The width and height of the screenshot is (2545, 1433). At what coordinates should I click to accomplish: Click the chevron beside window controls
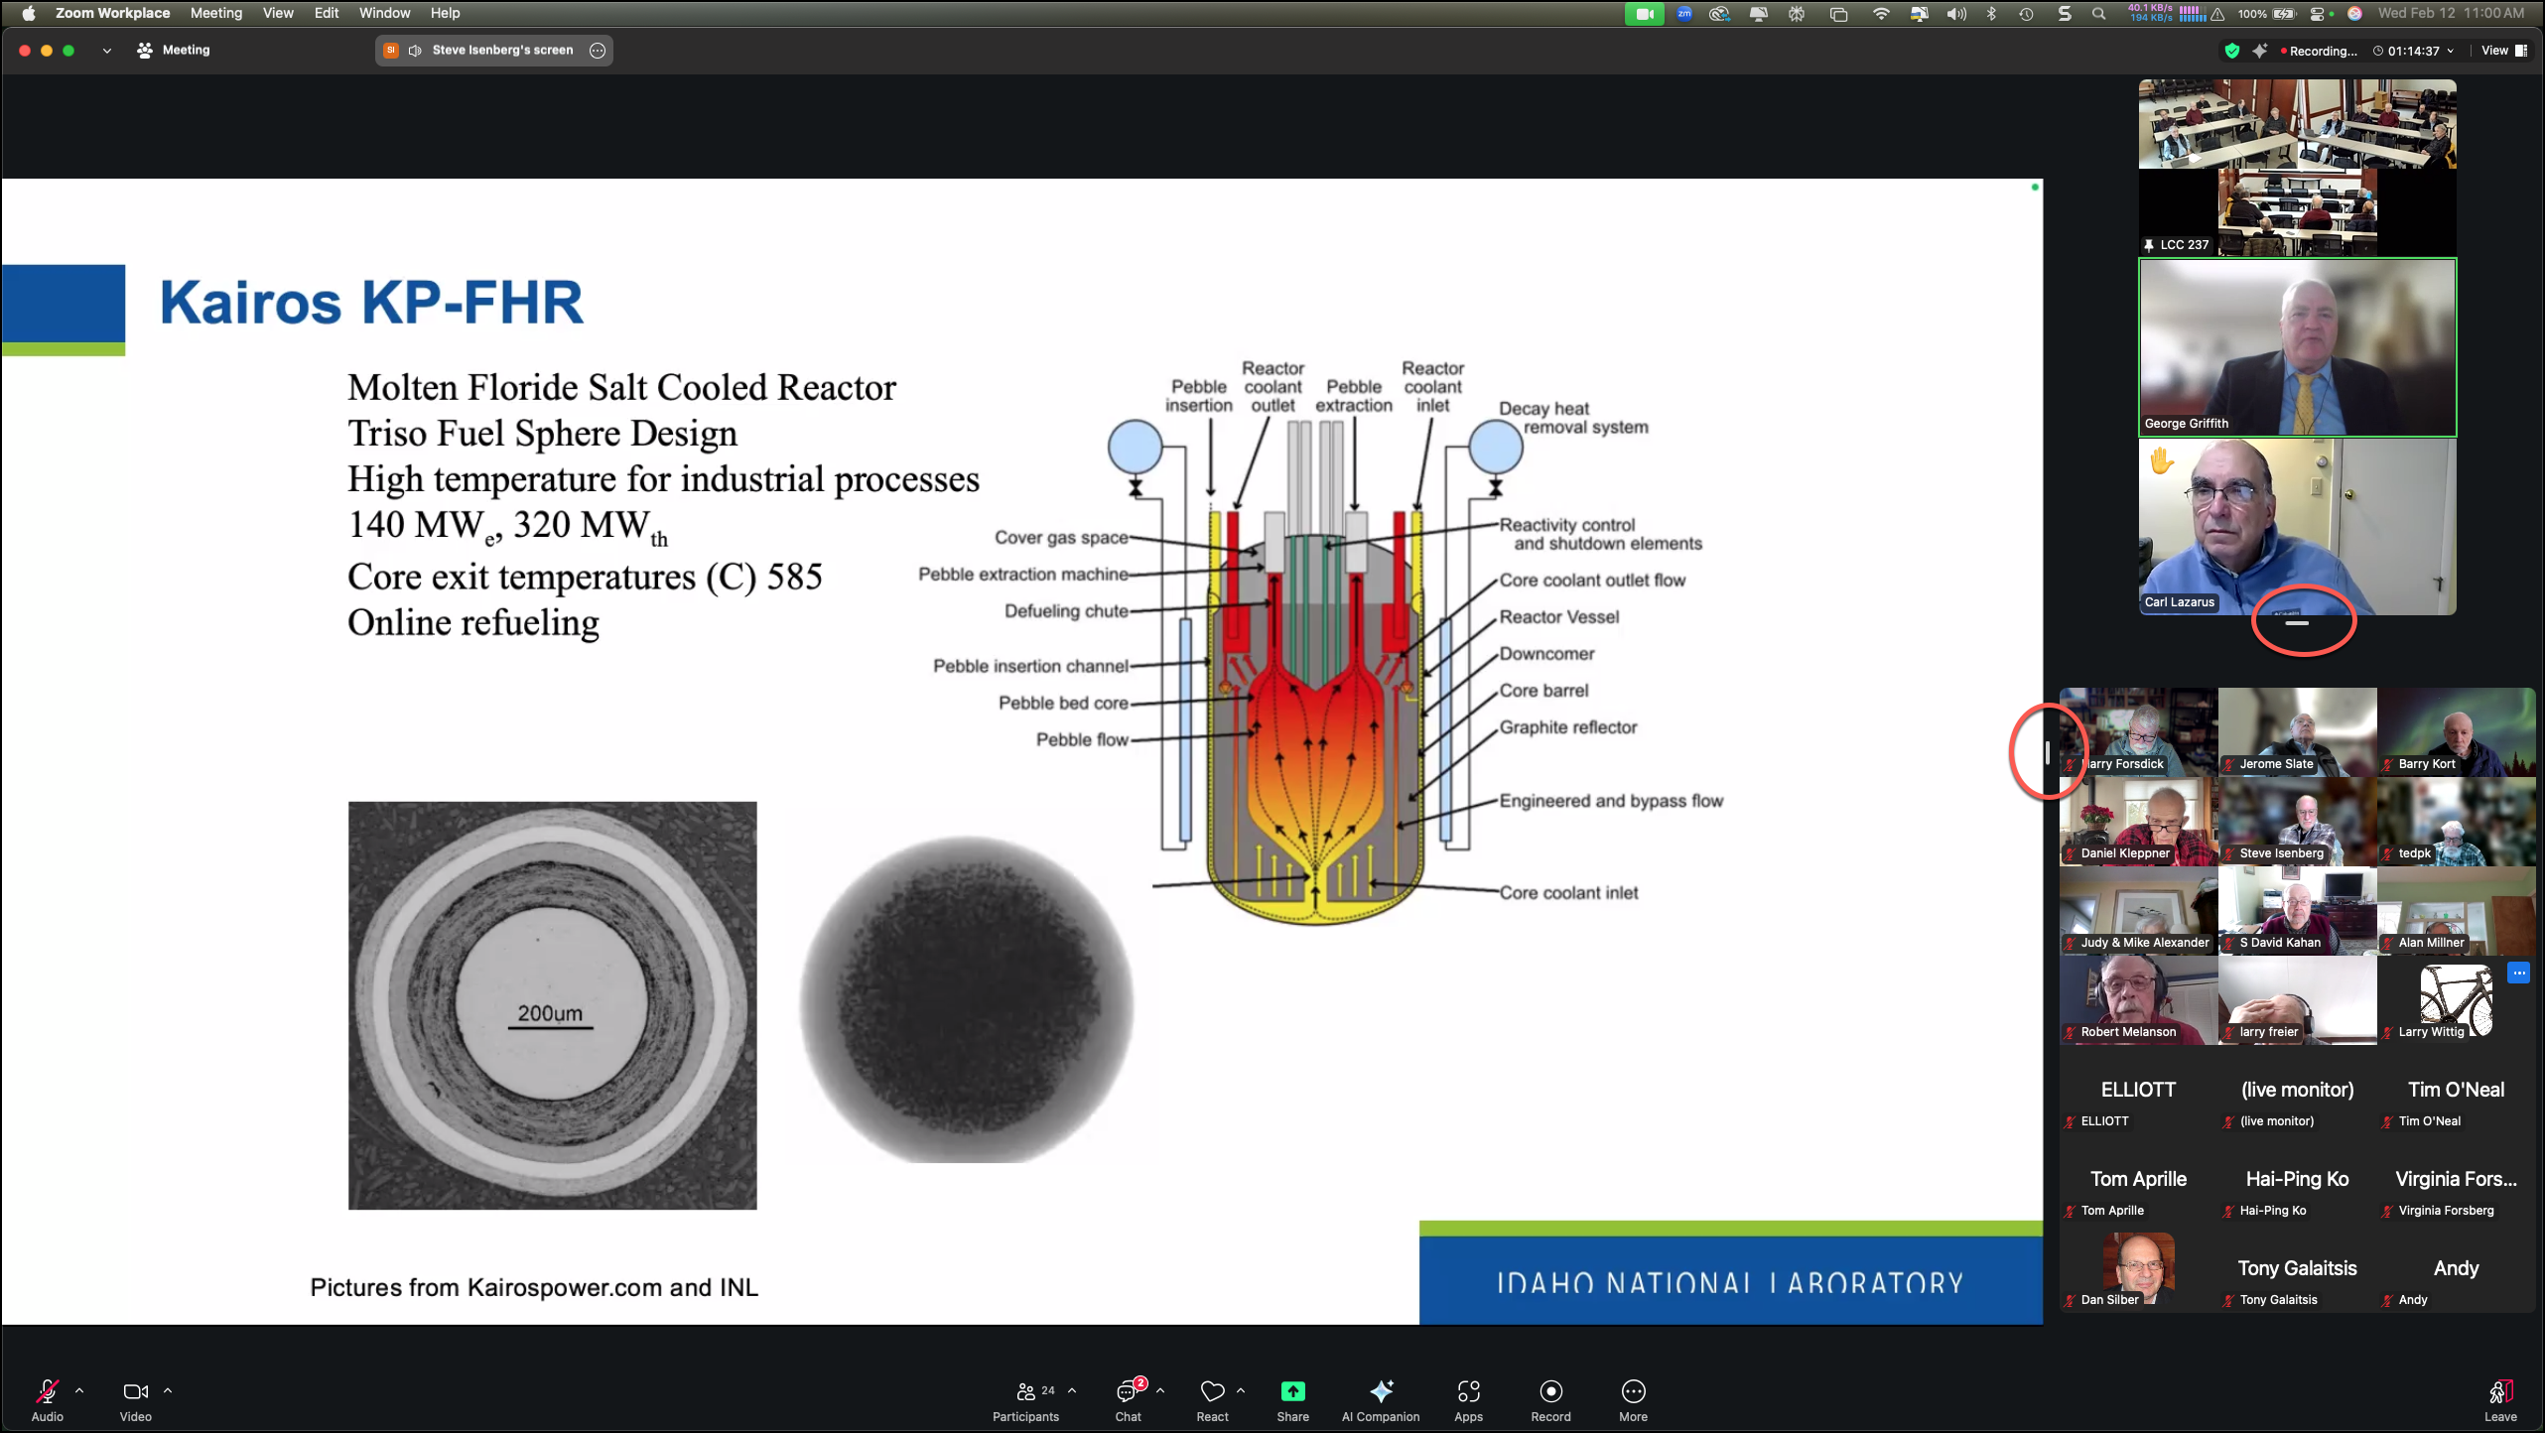(x=106, y=51)
